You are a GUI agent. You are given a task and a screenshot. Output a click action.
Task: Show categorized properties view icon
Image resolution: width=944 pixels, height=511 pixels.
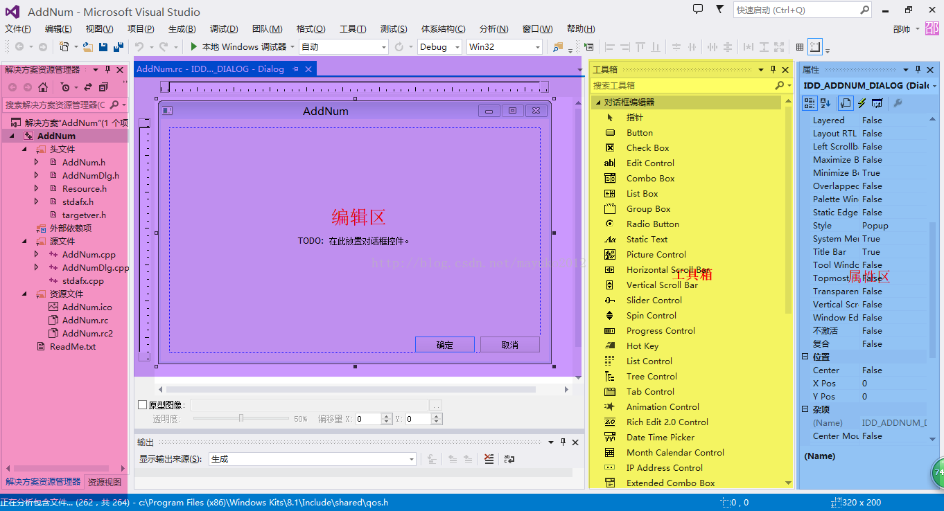click(809, 102)
